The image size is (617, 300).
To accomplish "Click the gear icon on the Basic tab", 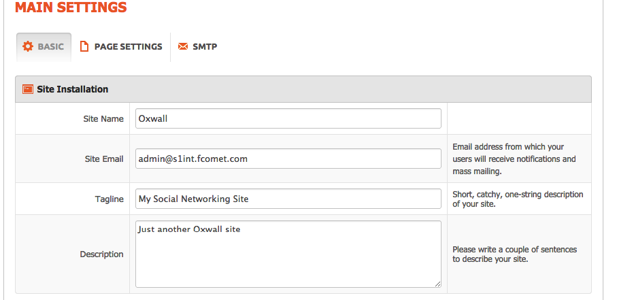I will pos(28,46).
